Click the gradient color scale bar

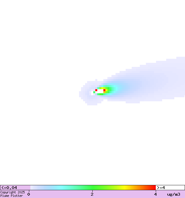(93, 188)
